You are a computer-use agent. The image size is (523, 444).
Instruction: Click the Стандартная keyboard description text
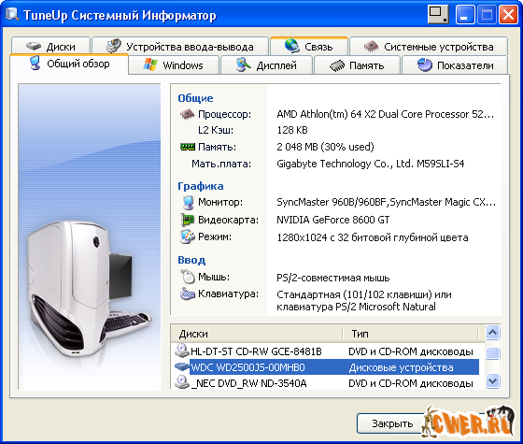(x=363, y=300)
